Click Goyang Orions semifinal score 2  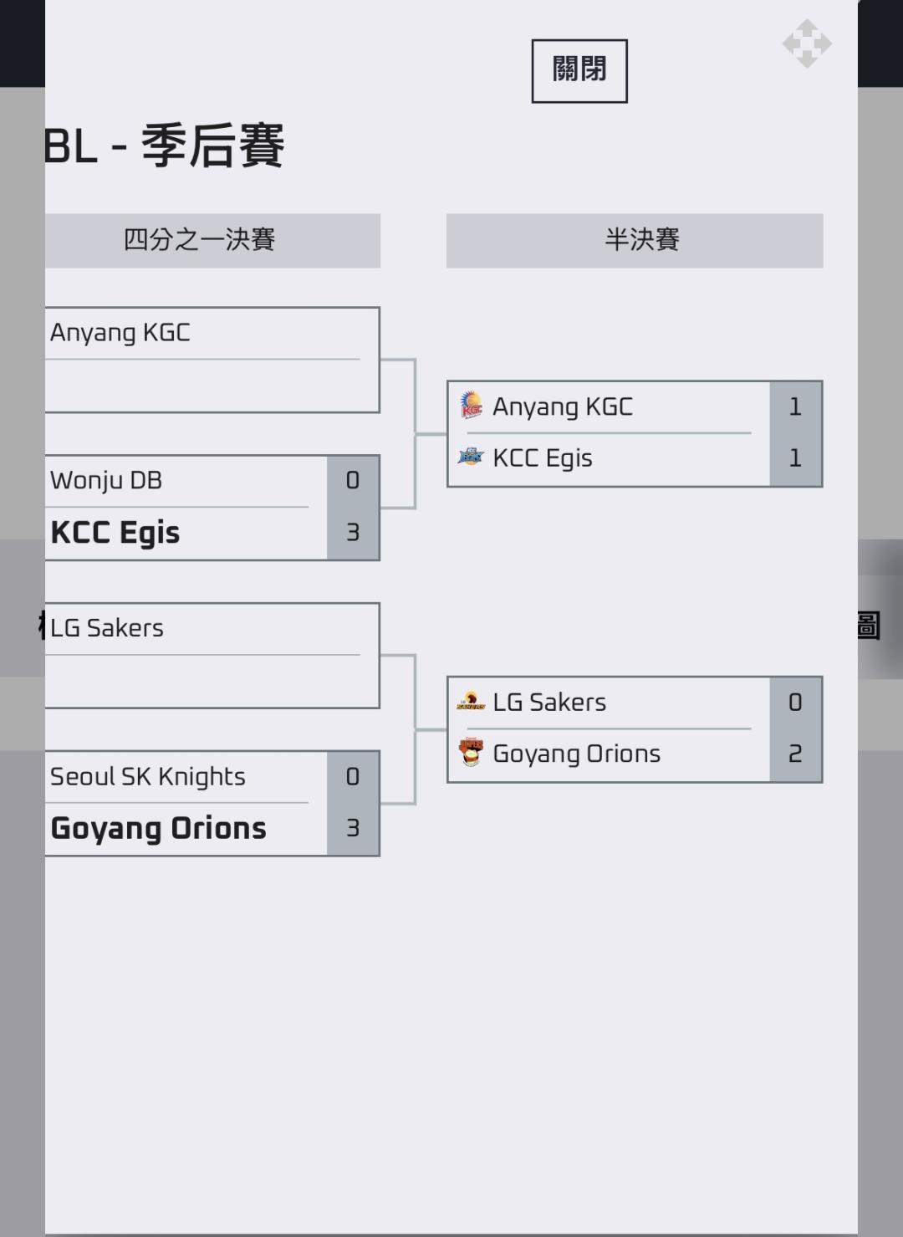tap(795, 754)
